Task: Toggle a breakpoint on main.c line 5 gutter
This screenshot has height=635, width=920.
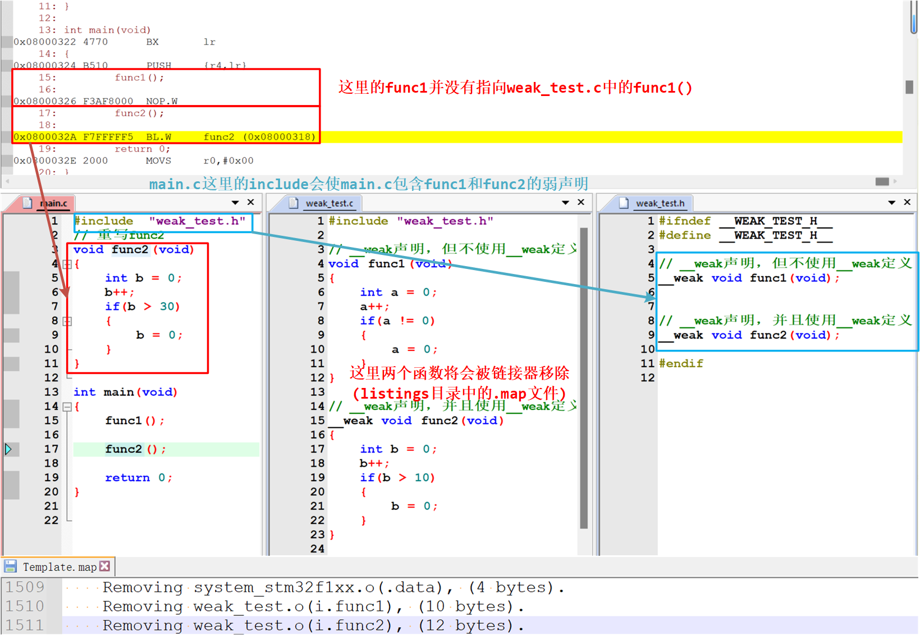Action: click(11, 278)
